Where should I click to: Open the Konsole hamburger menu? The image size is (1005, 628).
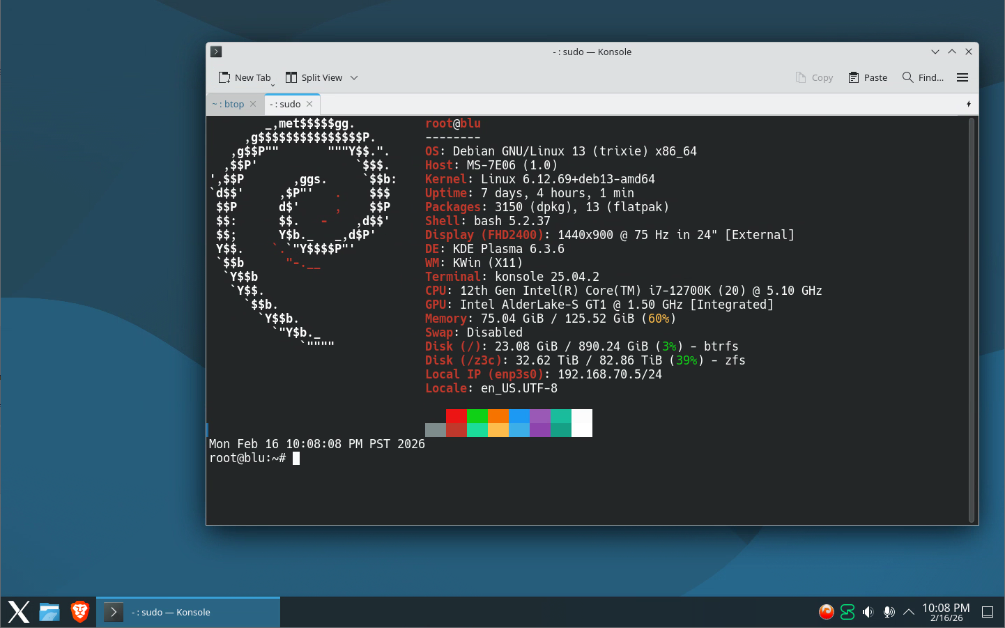click(x=962, y=77)
